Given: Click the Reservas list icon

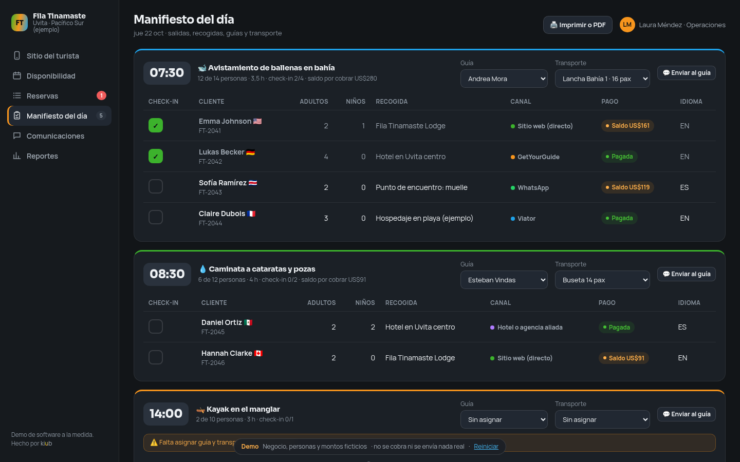Looking at the screenshot, I should point(17,95).
